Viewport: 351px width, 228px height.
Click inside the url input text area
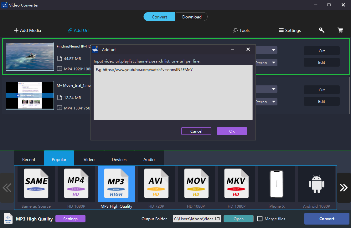173,92
